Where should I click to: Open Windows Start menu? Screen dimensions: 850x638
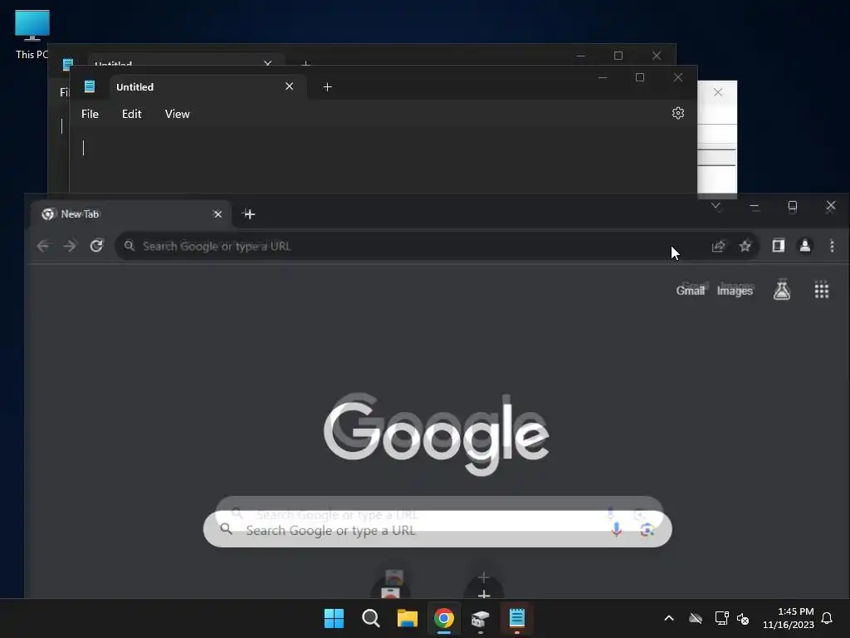click(334, 618)
